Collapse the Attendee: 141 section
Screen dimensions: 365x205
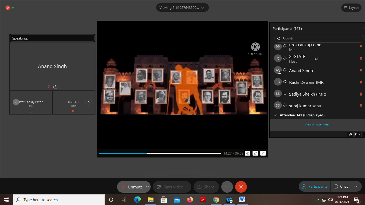tap(275, 115)
